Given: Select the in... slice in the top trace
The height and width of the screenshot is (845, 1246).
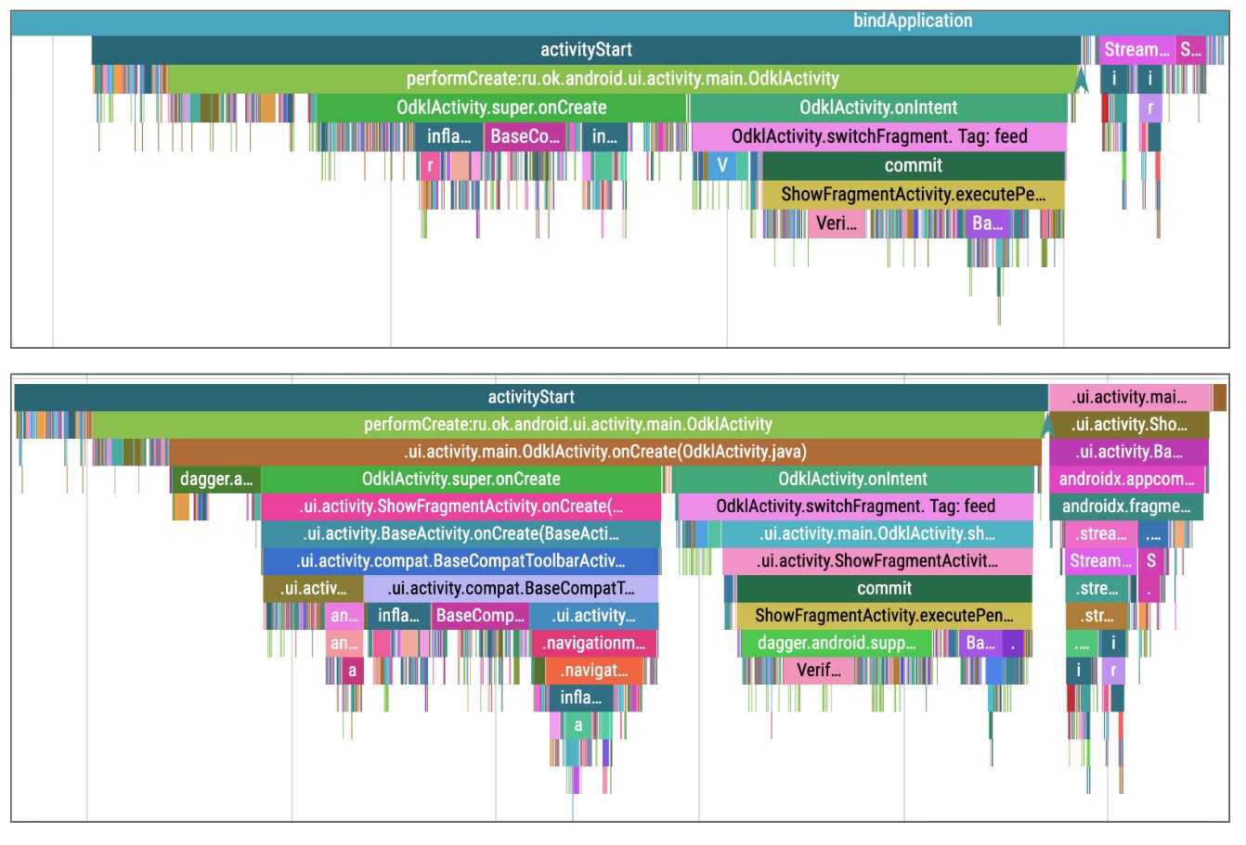Looking at the screenshot, I should tap(604, 136).
